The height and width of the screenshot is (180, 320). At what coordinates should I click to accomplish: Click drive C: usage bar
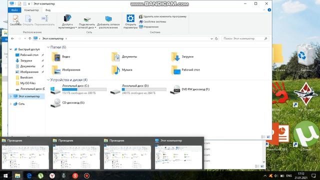[84, 89]
